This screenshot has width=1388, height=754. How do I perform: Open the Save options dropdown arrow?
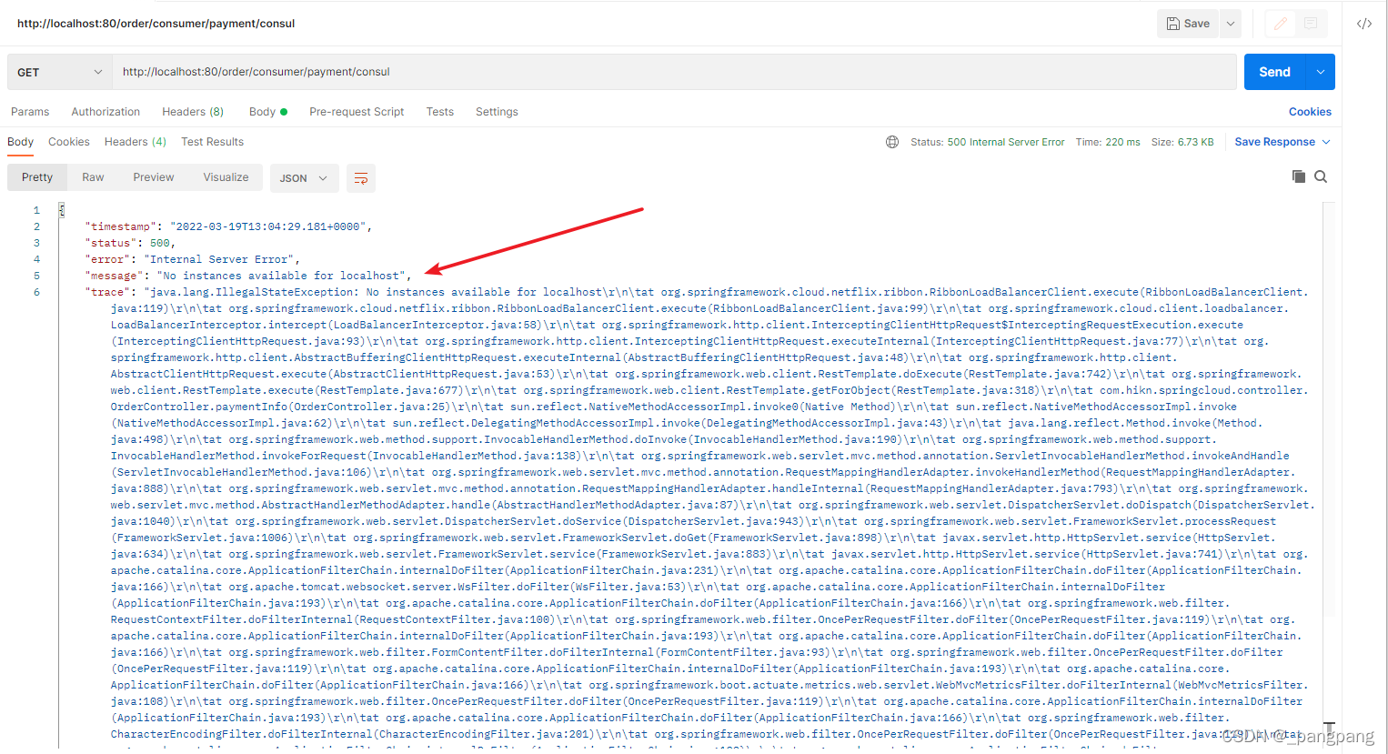click(x=1231, y=24)
